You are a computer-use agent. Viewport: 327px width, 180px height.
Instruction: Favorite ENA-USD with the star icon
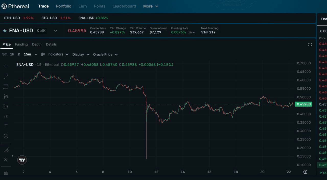tap(5, 31)
